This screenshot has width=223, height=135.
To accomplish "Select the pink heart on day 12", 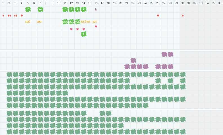I will (71, 29).
